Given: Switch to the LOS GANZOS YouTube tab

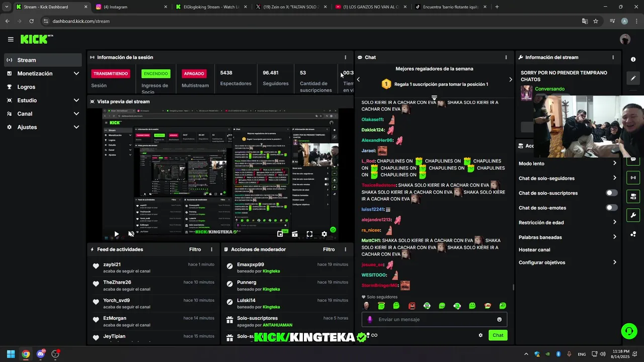Looking at the screenshot, I should (371, 7).
